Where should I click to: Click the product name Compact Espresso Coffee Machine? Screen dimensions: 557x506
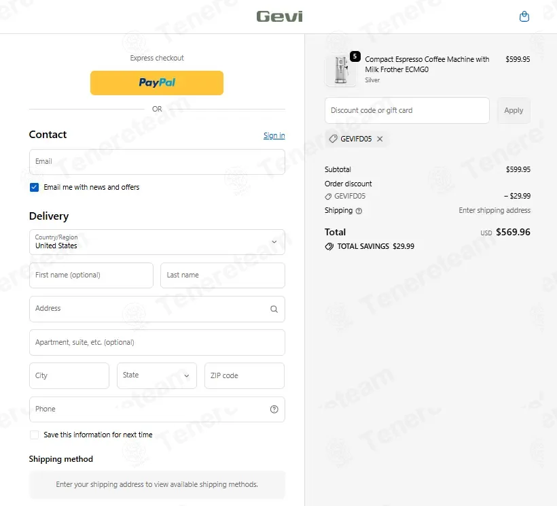tap(427, 65)
